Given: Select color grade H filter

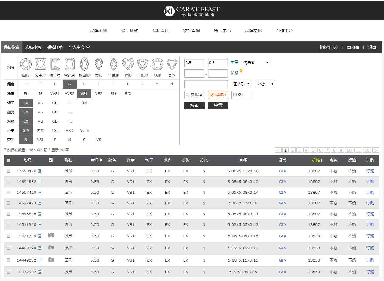Looking at the screenshot, I should 84,84.
